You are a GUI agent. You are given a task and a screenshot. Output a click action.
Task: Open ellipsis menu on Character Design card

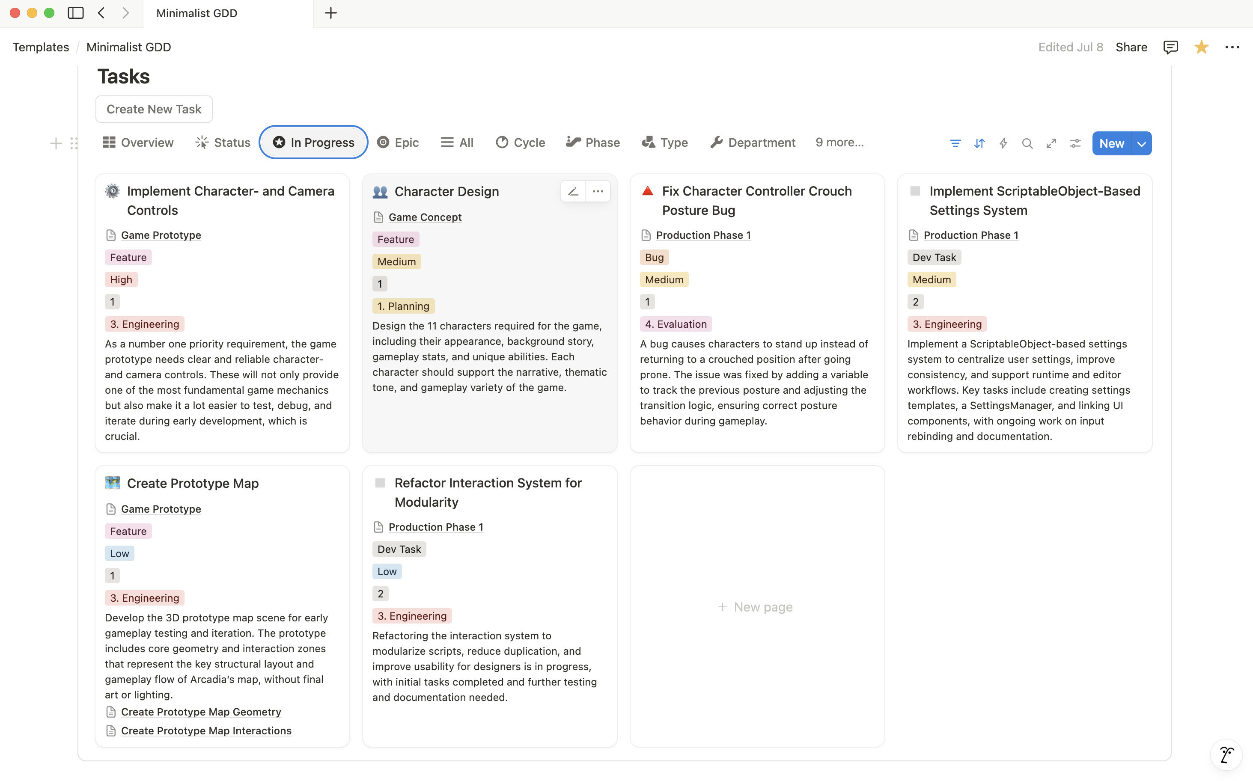pos(598,192)
